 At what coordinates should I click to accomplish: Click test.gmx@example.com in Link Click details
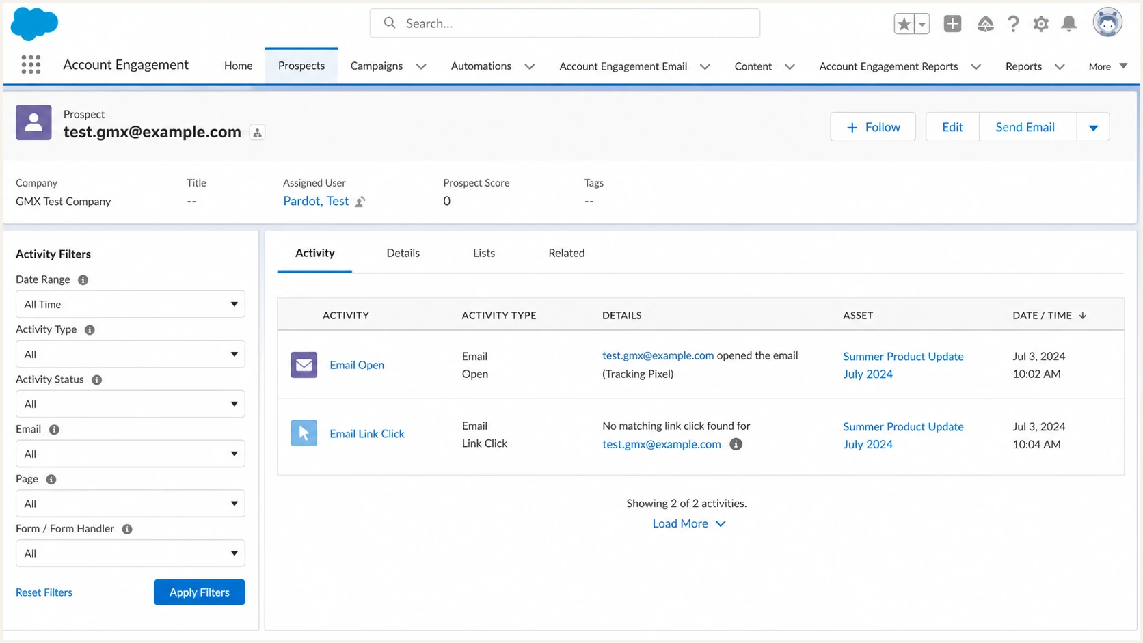[x=661, y=444]
